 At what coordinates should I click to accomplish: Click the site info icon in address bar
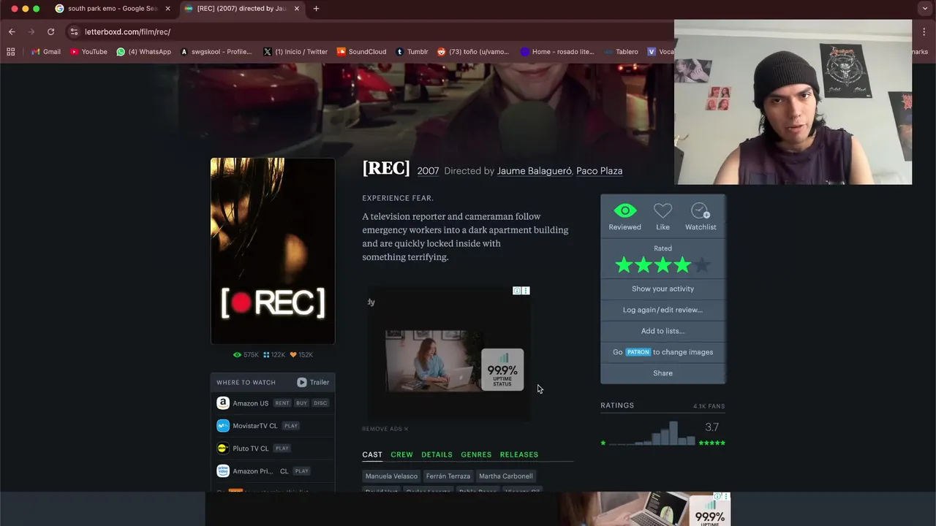tap(74, 32)
